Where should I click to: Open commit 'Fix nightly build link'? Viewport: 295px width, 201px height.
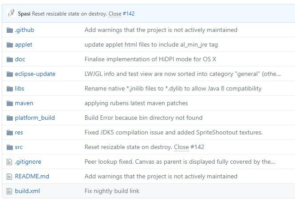tap(112, 191)
